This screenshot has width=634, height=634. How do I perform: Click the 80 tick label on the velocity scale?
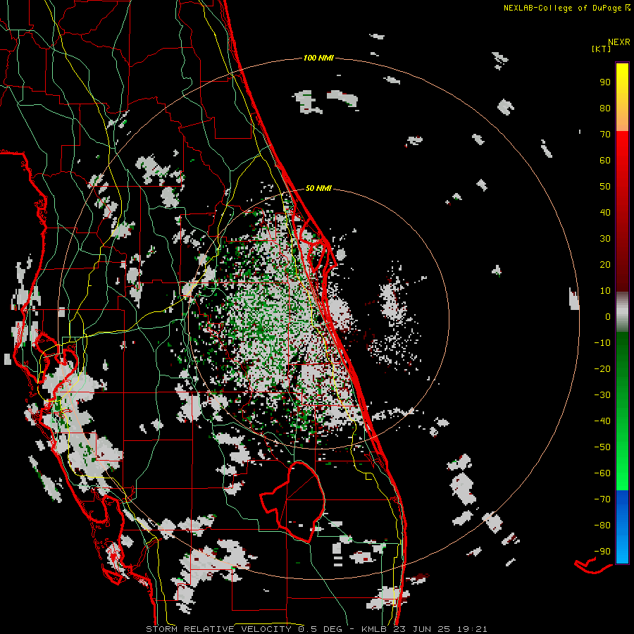pos(605,108)
